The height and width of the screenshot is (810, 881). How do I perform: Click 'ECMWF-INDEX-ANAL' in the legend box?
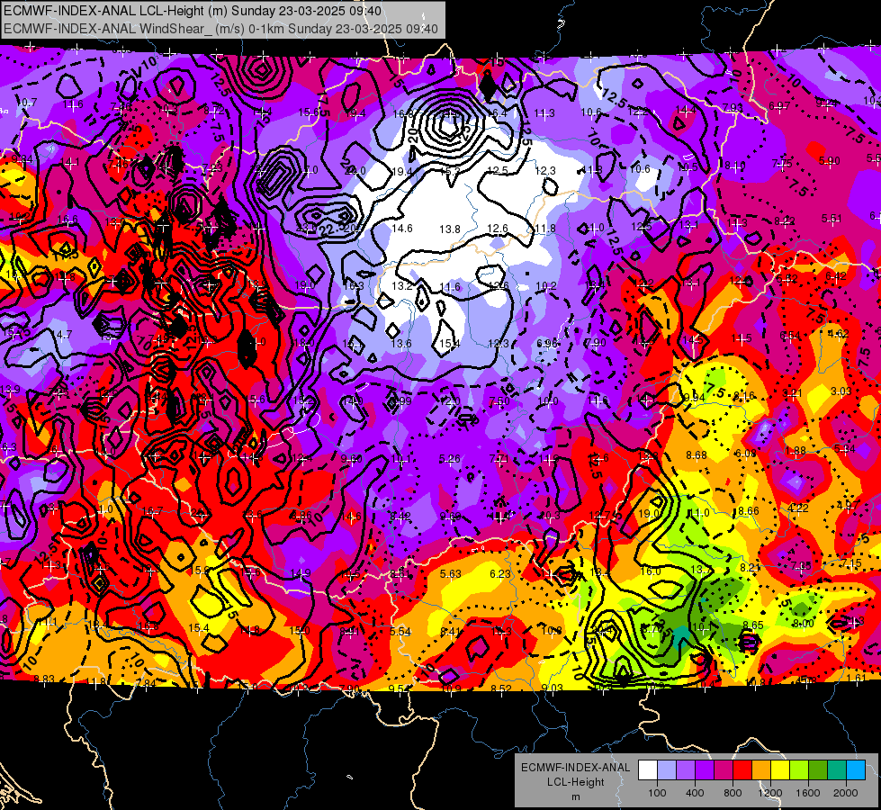click(x=575, y=768)
